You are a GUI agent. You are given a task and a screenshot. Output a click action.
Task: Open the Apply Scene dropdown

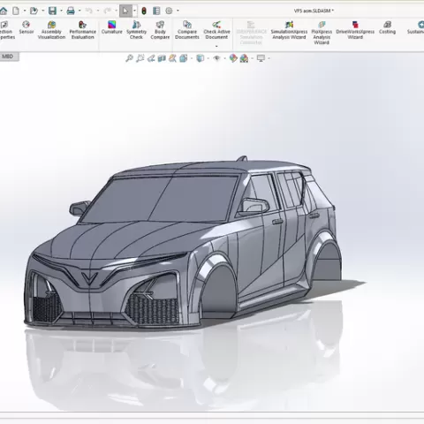click(x=253, y=58)
